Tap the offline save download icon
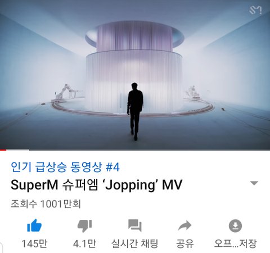Viewport: 270px width, 253px height. (235, 225)
